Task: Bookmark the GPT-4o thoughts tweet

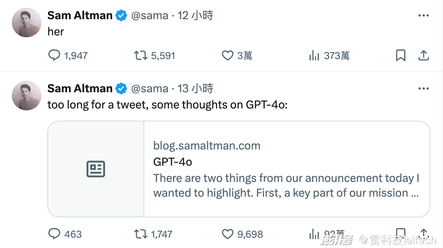Action: (x=400, y=234)
